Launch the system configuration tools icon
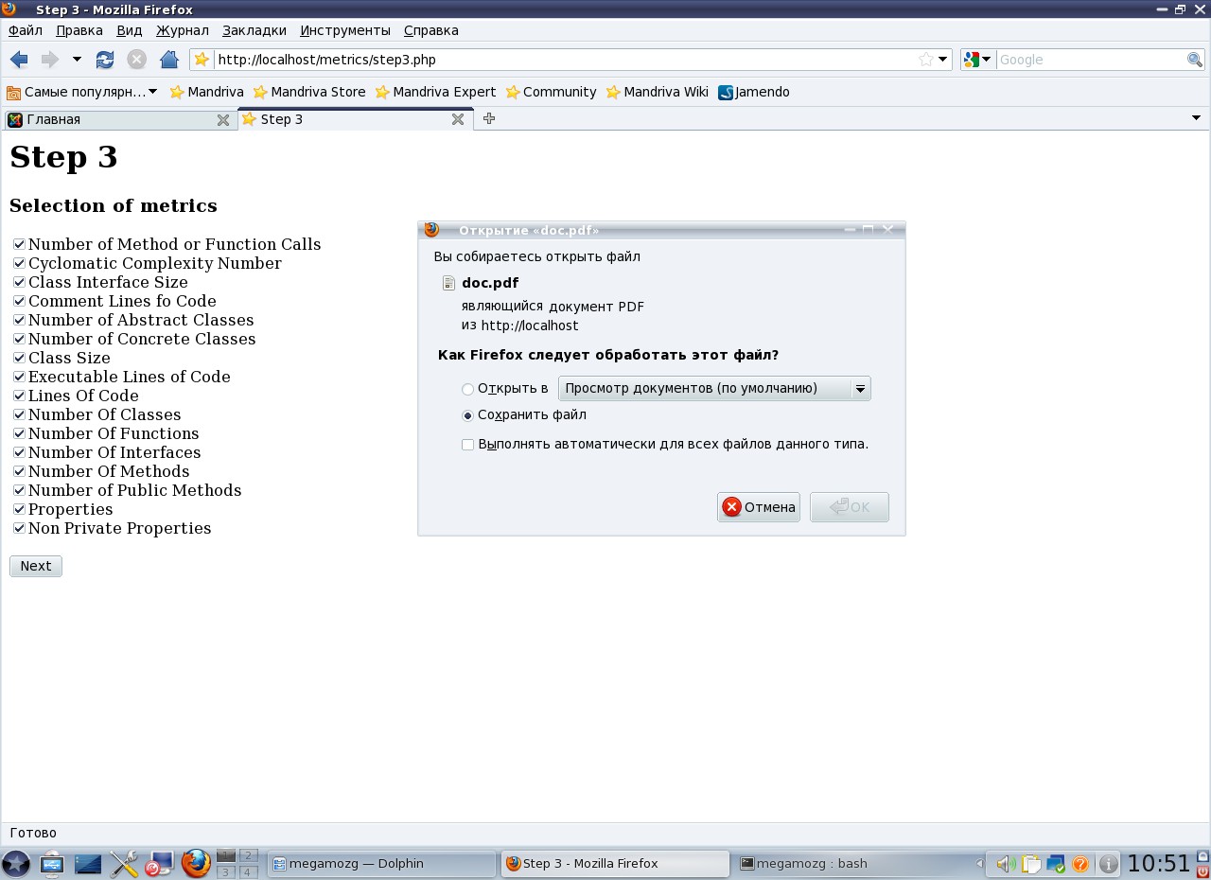The width and height of the screenshot is (1211, 880). [124, 863]
